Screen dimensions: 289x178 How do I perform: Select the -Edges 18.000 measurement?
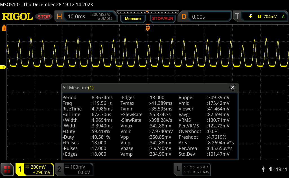click(x=142, y=97)
